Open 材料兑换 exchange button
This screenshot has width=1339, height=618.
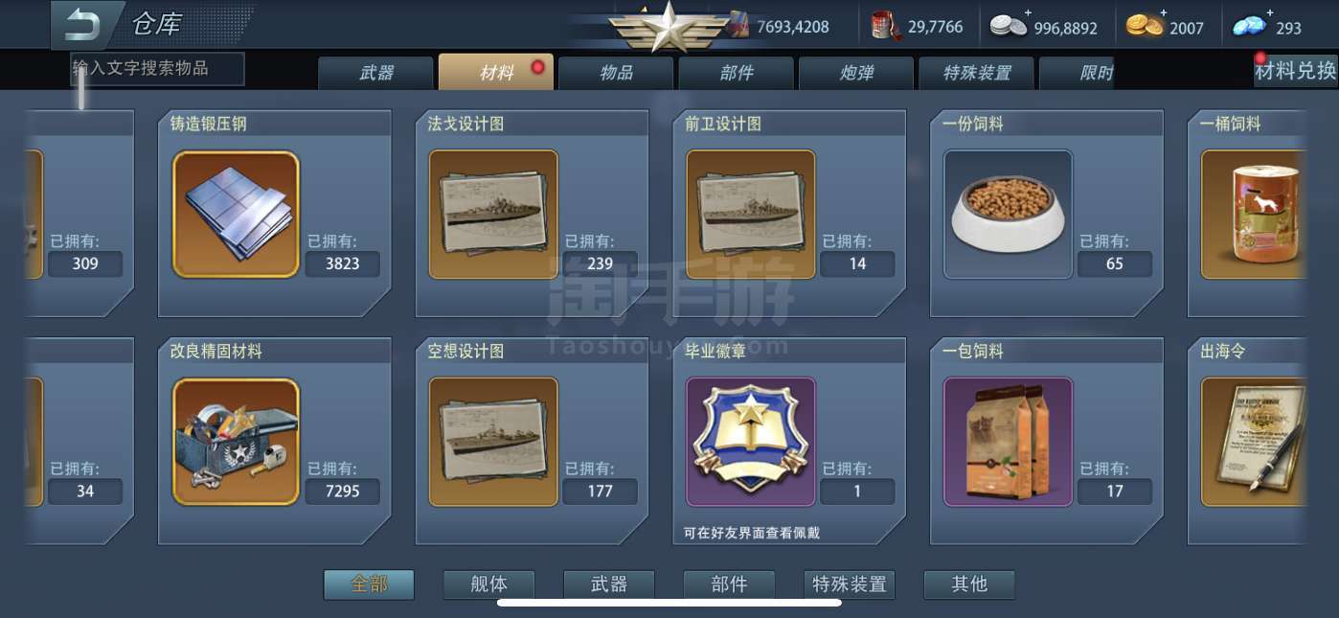[x=1295, y=71]
